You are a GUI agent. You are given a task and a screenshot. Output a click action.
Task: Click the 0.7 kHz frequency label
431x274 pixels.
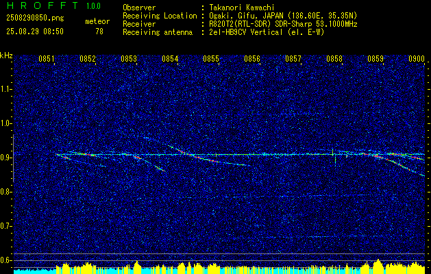(6, 226)
